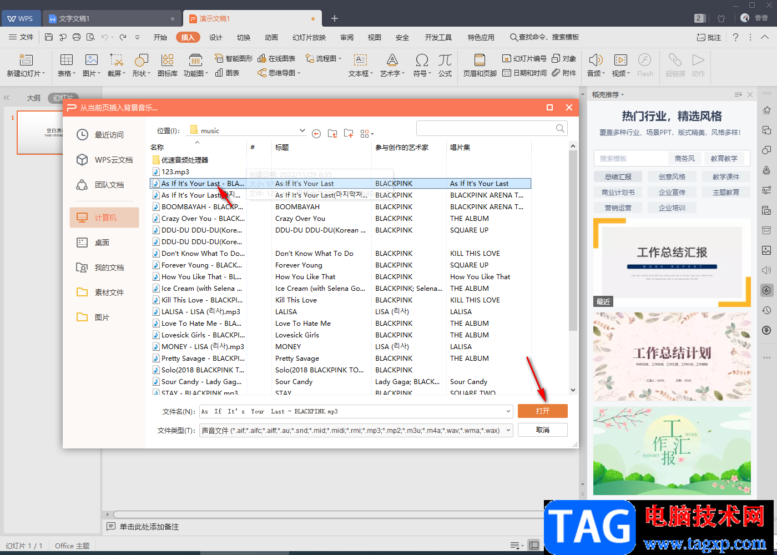Switch to the Design ribbon tab
This screenshot has height=555, width=777.
(216, 37)
